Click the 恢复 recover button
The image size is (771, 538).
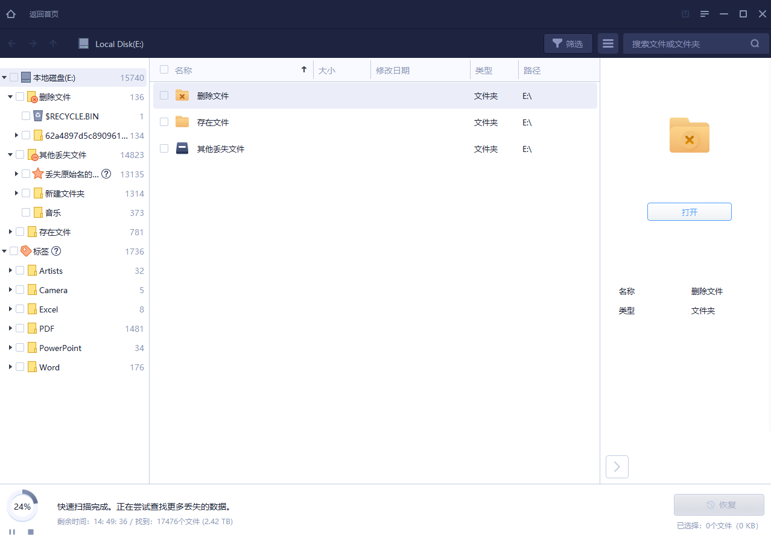(719, 505)
